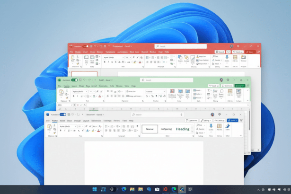Open the font size dropdown in Word

click(x=83, y=126)
